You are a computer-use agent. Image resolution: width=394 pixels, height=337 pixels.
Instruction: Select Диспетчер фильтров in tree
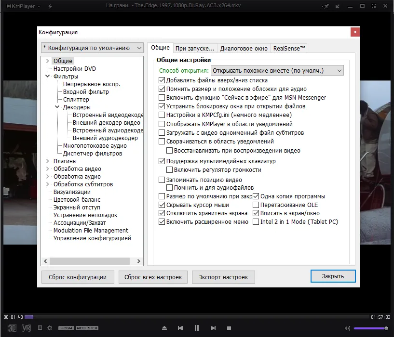tap(93, 153)
